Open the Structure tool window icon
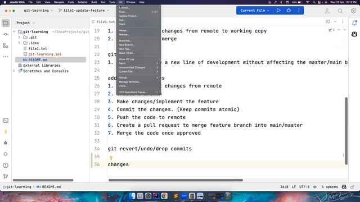The height and width of the screenshot is (202, 360). [6, 45]
